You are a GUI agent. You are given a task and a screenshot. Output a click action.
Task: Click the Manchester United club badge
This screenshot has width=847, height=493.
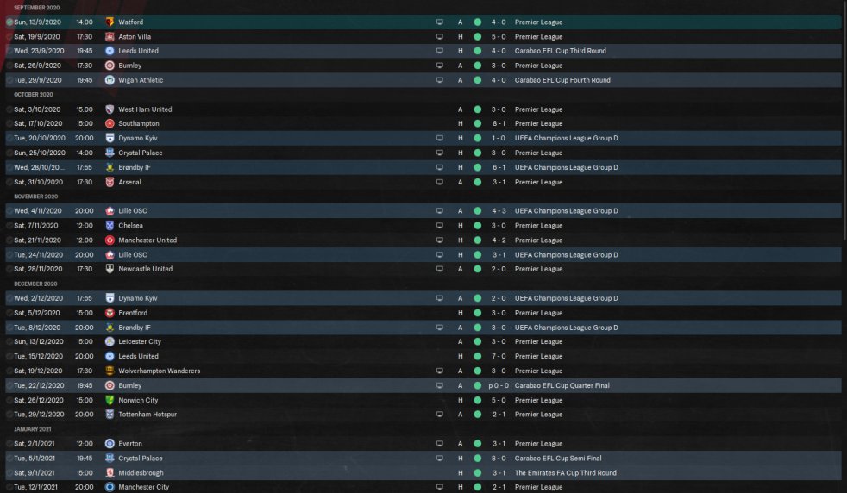pos(110,240)
